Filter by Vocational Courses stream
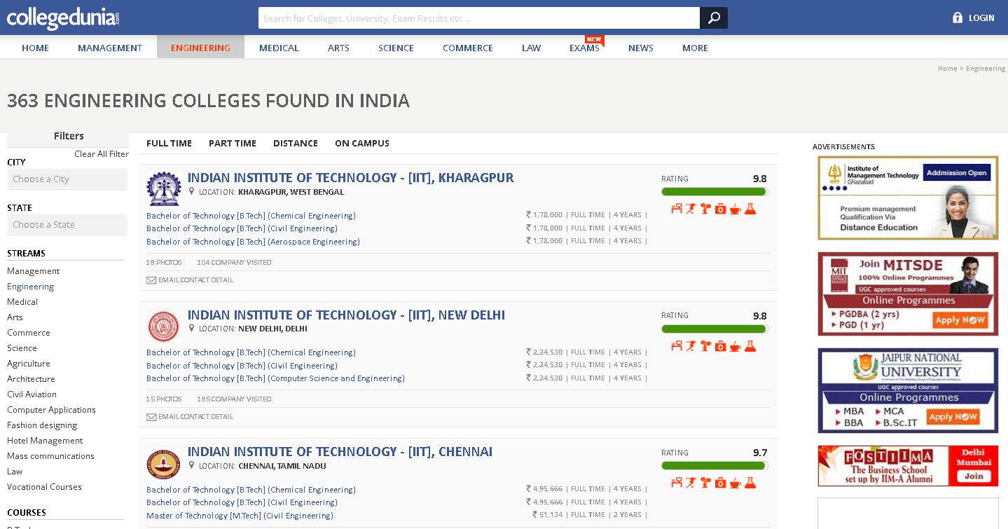This screenshot has height=529, width=1008. coord(44,487)
